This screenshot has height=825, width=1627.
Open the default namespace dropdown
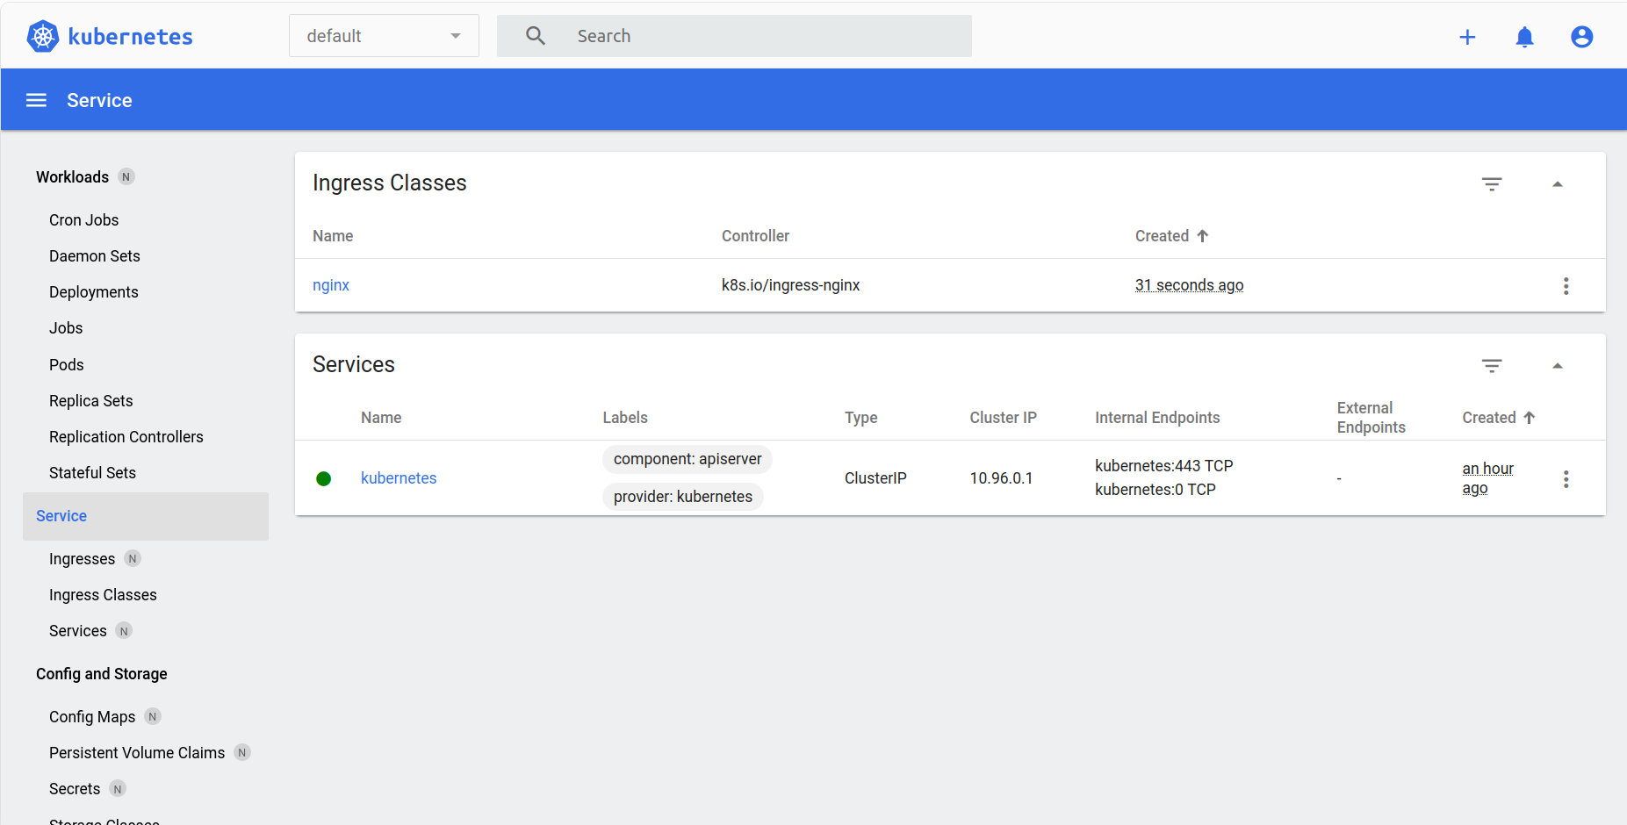tap(384, 36)
